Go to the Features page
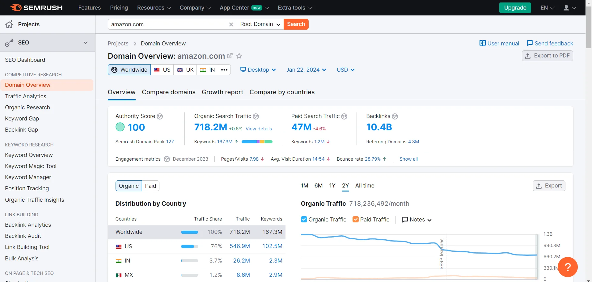 [90, 8]
